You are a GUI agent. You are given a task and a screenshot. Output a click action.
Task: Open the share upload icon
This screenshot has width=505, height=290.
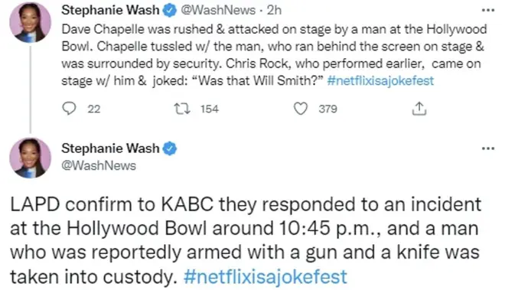click(x=419, y=109)
